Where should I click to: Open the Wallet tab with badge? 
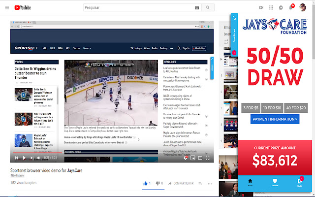(x=300, y=182)
